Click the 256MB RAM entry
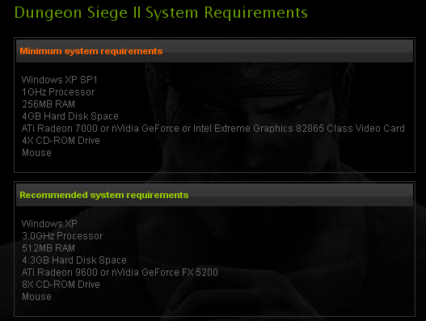 pos(49,104)
